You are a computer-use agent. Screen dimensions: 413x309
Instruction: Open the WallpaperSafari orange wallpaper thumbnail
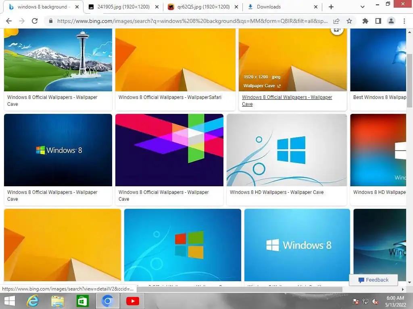[175, 60]
